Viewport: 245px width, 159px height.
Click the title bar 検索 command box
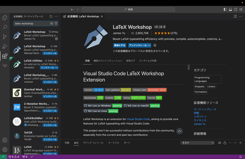coord(128,9)
